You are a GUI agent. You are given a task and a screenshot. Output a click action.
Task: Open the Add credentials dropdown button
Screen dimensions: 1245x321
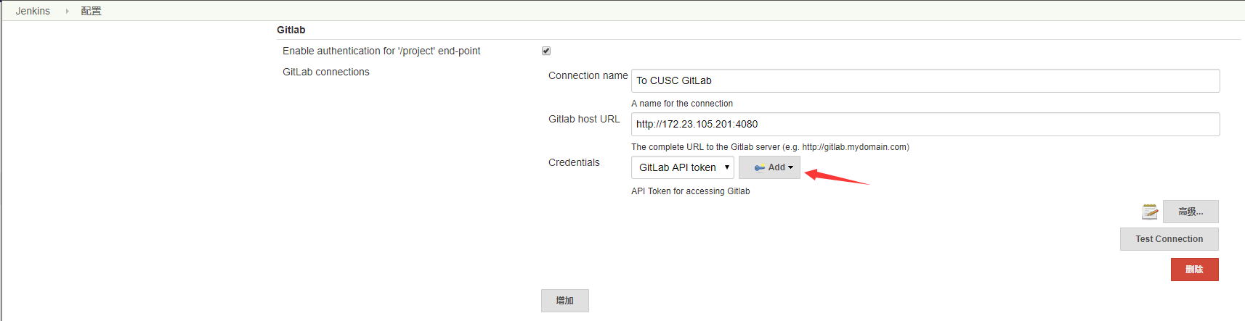click(x=770, y=167)
